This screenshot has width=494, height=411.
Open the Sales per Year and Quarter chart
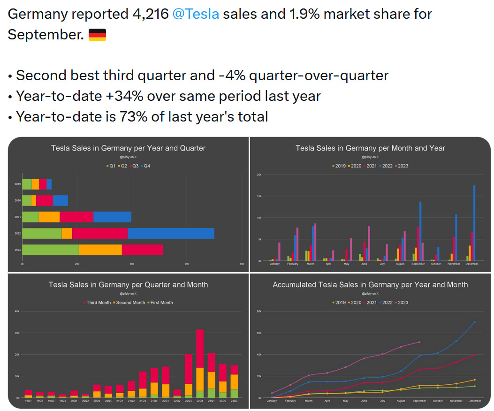(128, 204)
